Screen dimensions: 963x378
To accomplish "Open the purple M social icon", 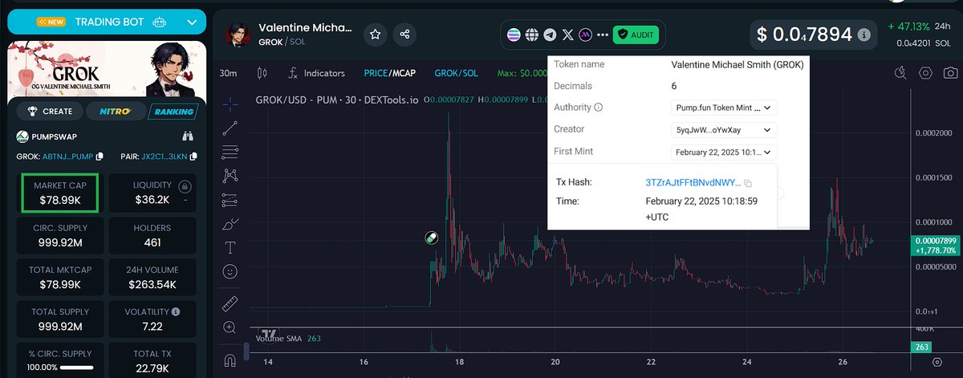I will [x=587, y=35].
